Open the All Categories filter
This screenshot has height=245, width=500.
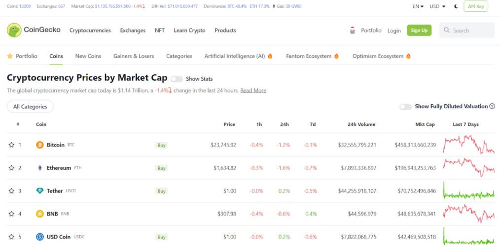30,107
